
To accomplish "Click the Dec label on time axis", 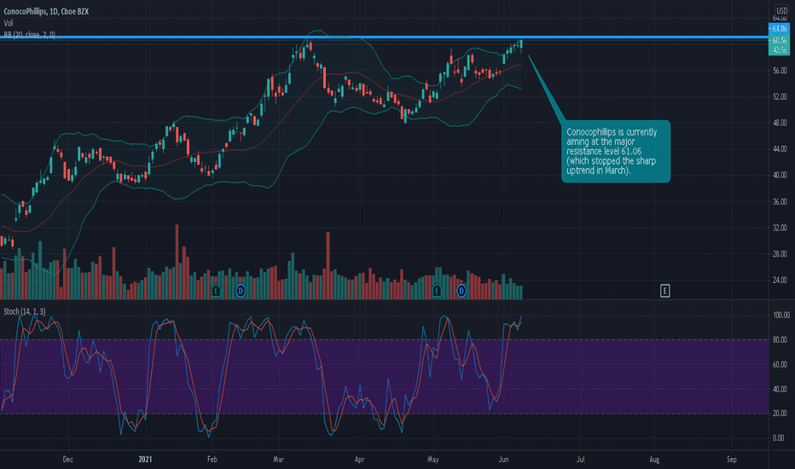I will [68, 460].
